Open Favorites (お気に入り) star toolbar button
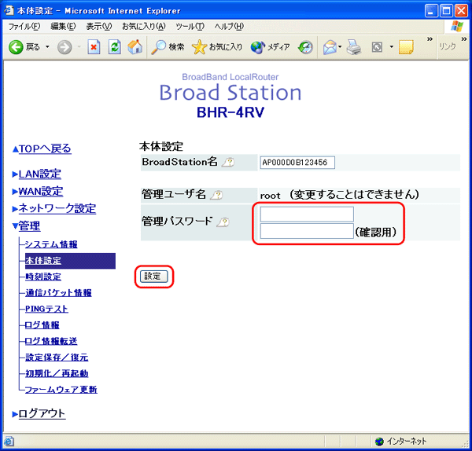Image resolution: width=472 pixels, height=451 pixels. click(217, 47)
